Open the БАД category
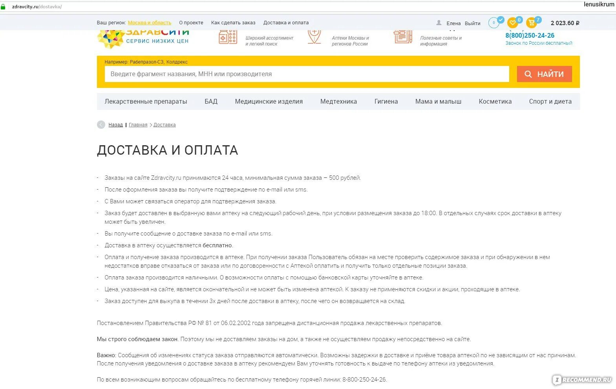The height and width of the screenshot is (389, 616). click(211, 101)
